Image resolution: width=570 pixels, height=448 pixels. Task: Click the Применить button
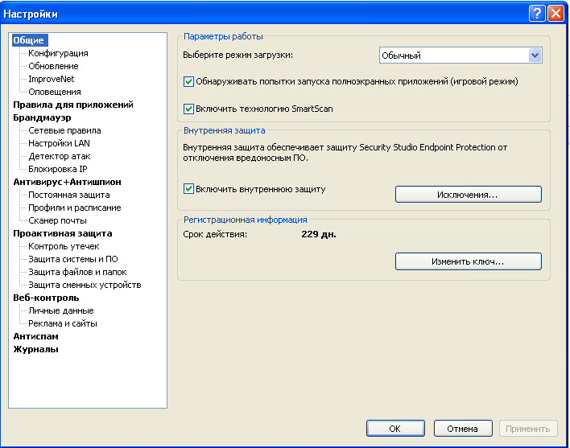(528, 429)
